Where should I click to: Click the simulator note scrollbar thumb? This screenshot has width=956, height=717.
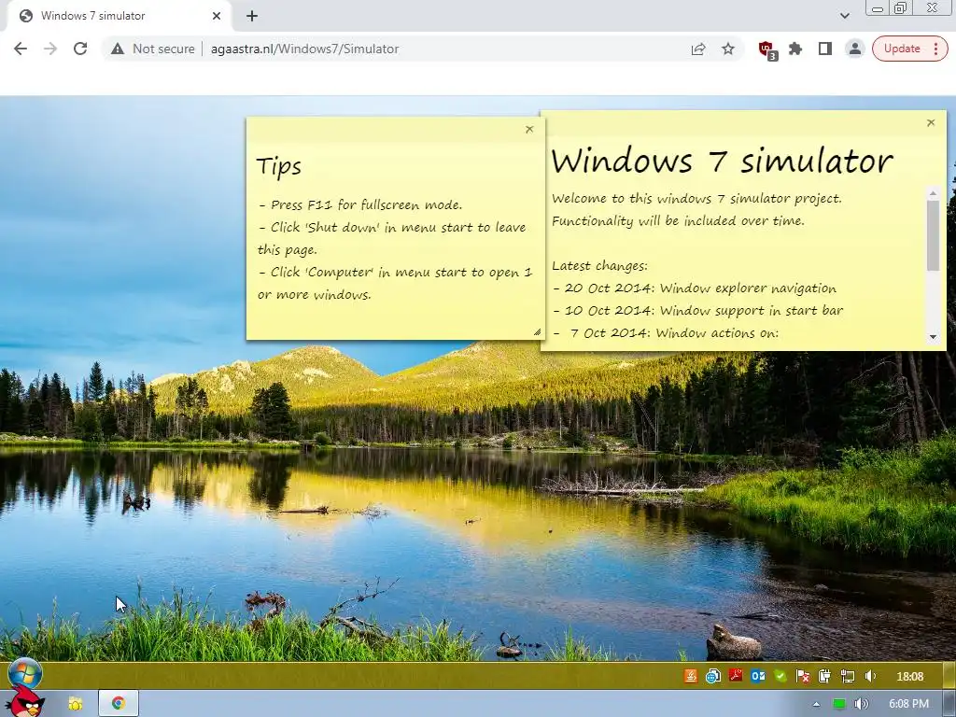[933, 235]
